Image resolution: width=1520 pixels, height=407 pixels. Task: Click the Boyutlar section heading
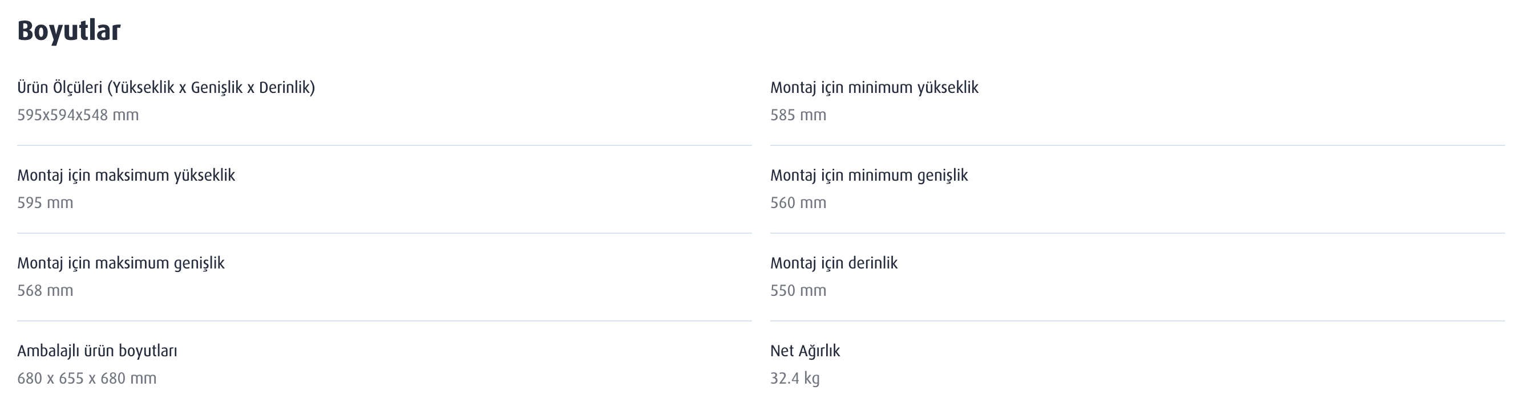(69, 31)
